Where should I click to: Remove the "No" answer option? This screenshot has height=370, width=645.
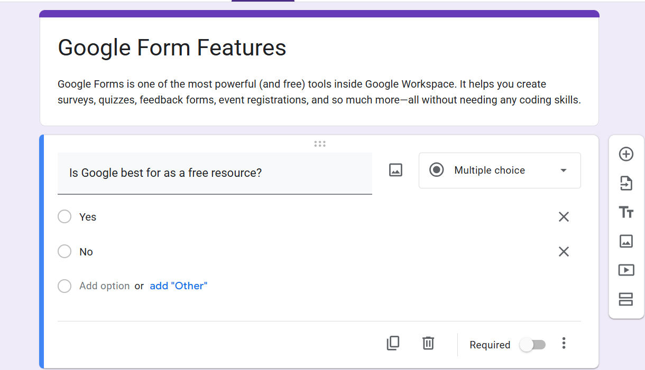pyautogui.click(x=564, y=251)
